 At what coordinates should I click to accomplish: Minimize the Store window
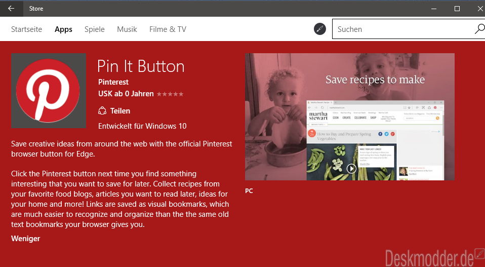click(434, 9)
